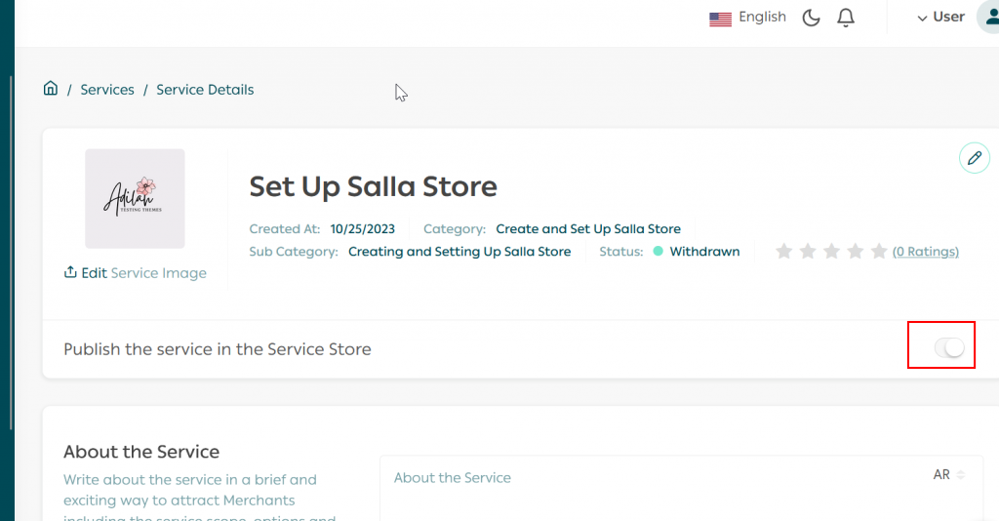Click the pencil edit service icon
999x521 pixels.
point(974,158)
